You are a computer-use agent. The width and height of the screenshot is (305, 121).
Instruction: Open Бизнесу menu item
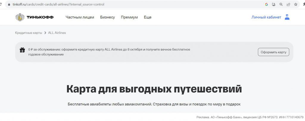pos(107,17)
